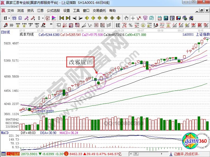Open the 交易委托 menu
The height and width of the screenshot is (157, 210).
coord(99,11)
